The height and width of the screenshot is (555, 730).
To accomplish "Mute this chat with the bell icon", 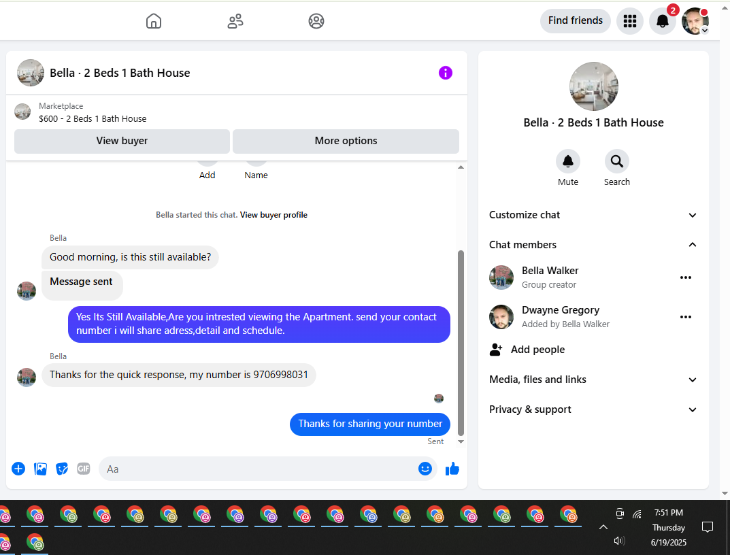I will [568, 161].
